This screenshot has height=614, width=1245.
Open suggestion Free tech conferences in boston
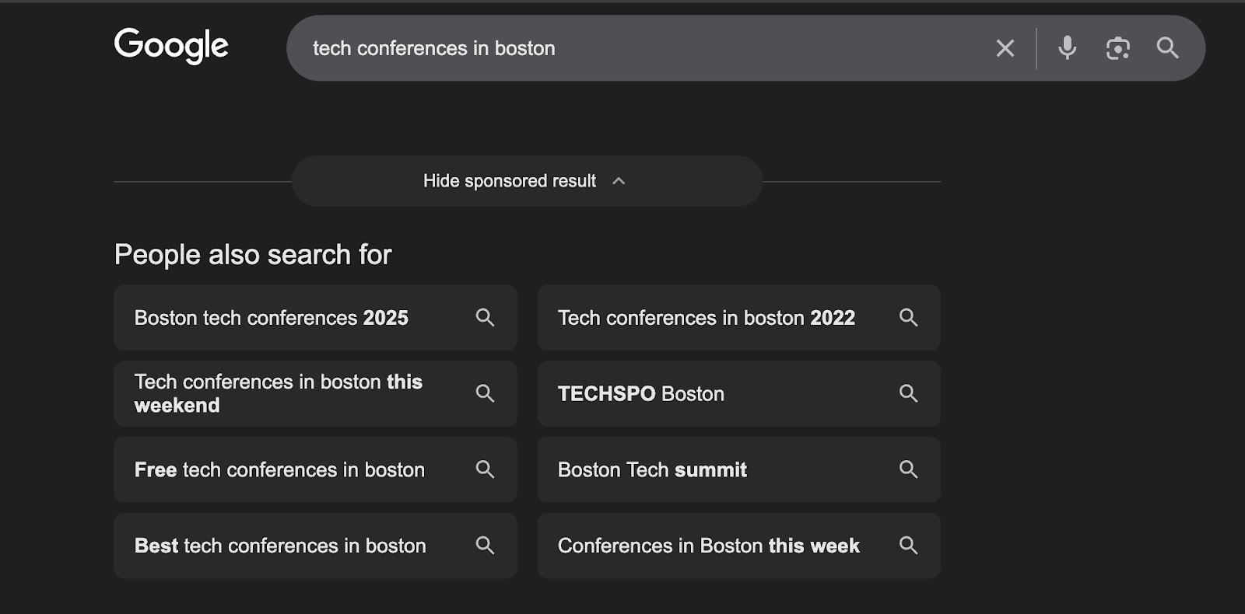pos(315,469)
